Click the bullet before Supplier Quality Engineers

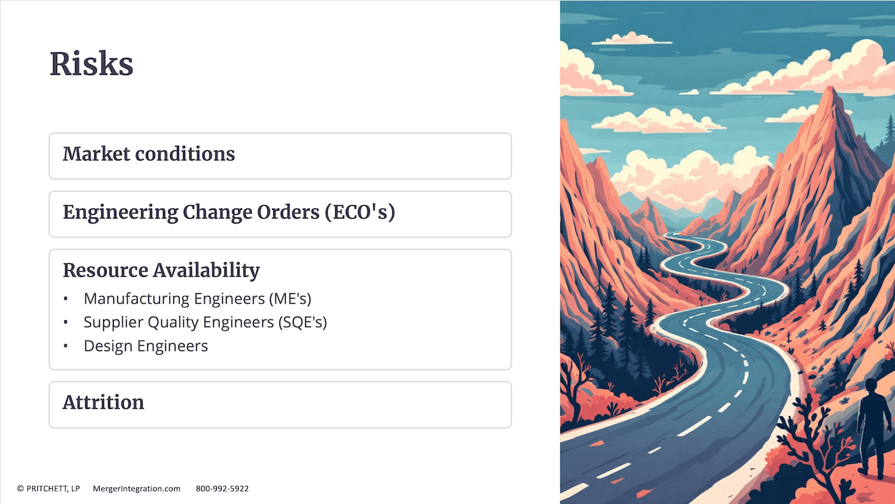(65, 323)
